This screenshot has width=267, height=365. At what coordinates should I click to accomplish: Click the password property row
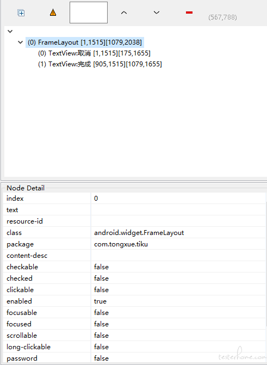(134, 358)
